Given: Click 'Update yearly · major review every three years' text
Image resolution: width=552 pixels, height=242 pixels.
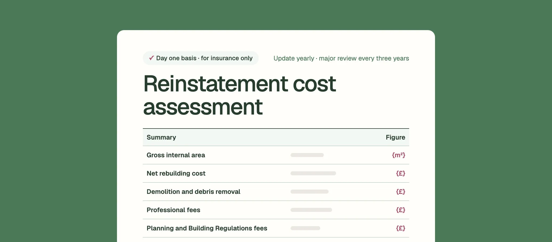Looking at the screenshot, I should pyautogui.click(x=341, y=58).
